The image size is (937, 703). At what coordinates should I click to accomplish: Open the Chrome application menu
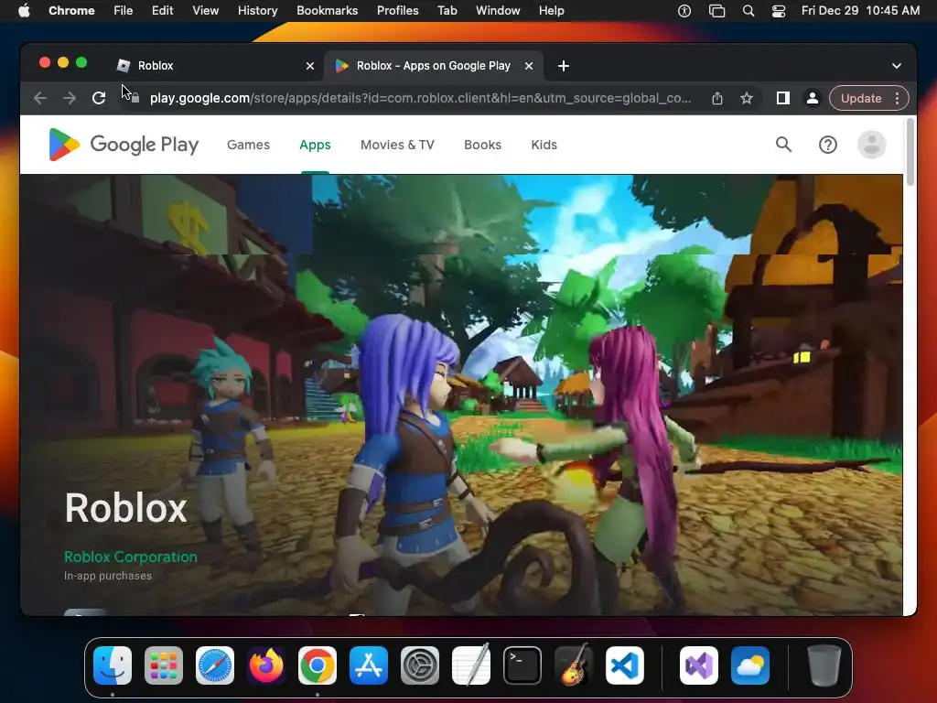[x=71, y=11]
